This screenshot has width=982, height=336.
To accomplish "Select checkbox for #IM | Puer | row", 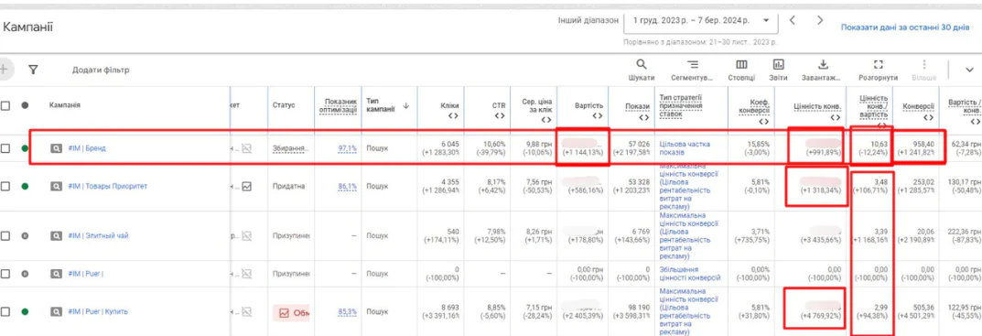I will click(x=5, y=274).
